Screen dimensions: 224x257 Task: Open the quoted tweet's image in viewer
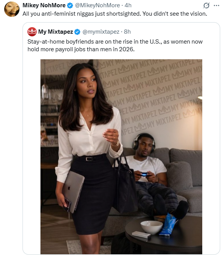(121, 157)
